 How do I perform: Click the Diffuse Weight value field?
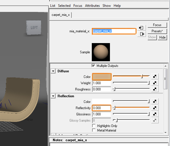(102, 83)
